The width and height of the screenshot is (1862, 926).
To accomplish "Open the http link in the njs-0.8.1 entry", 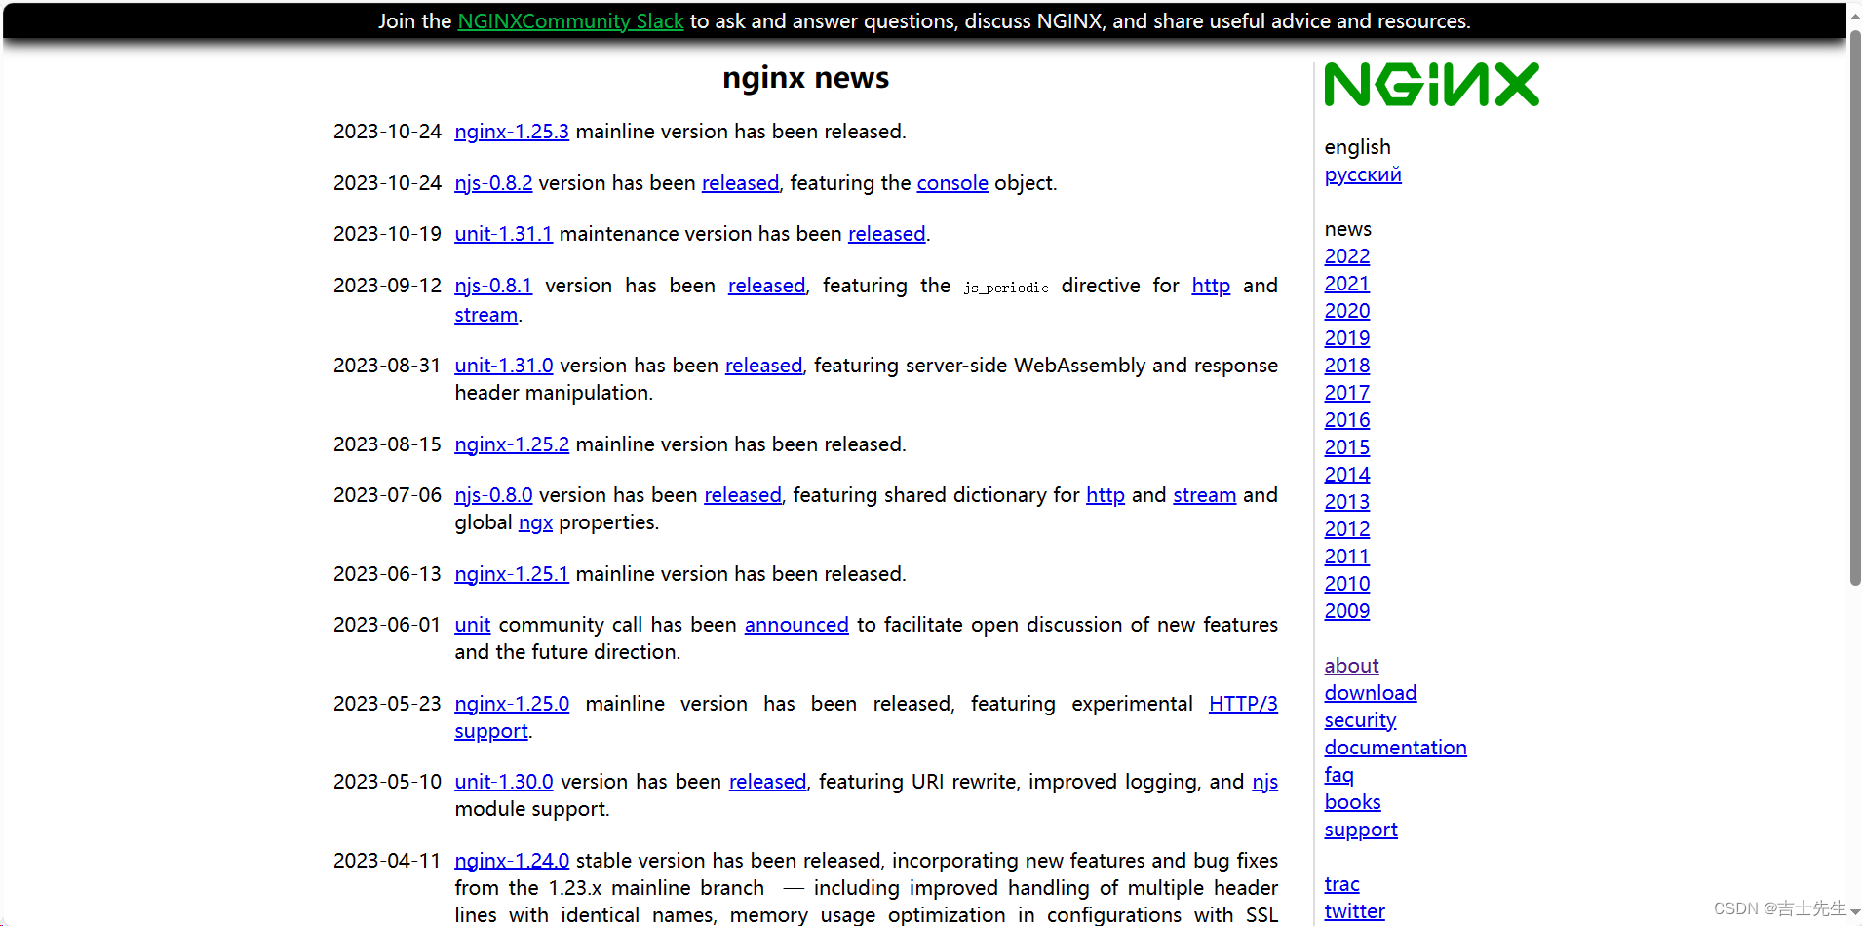I will point(1211,286).
